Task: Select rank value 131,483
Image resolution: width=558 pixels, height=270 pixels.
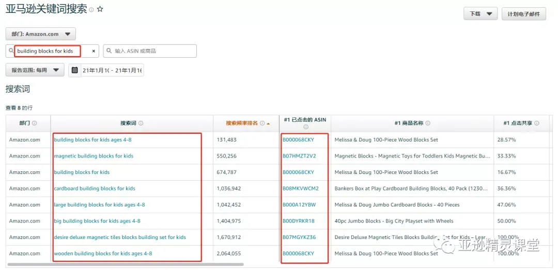Action: tap(227, 140)
